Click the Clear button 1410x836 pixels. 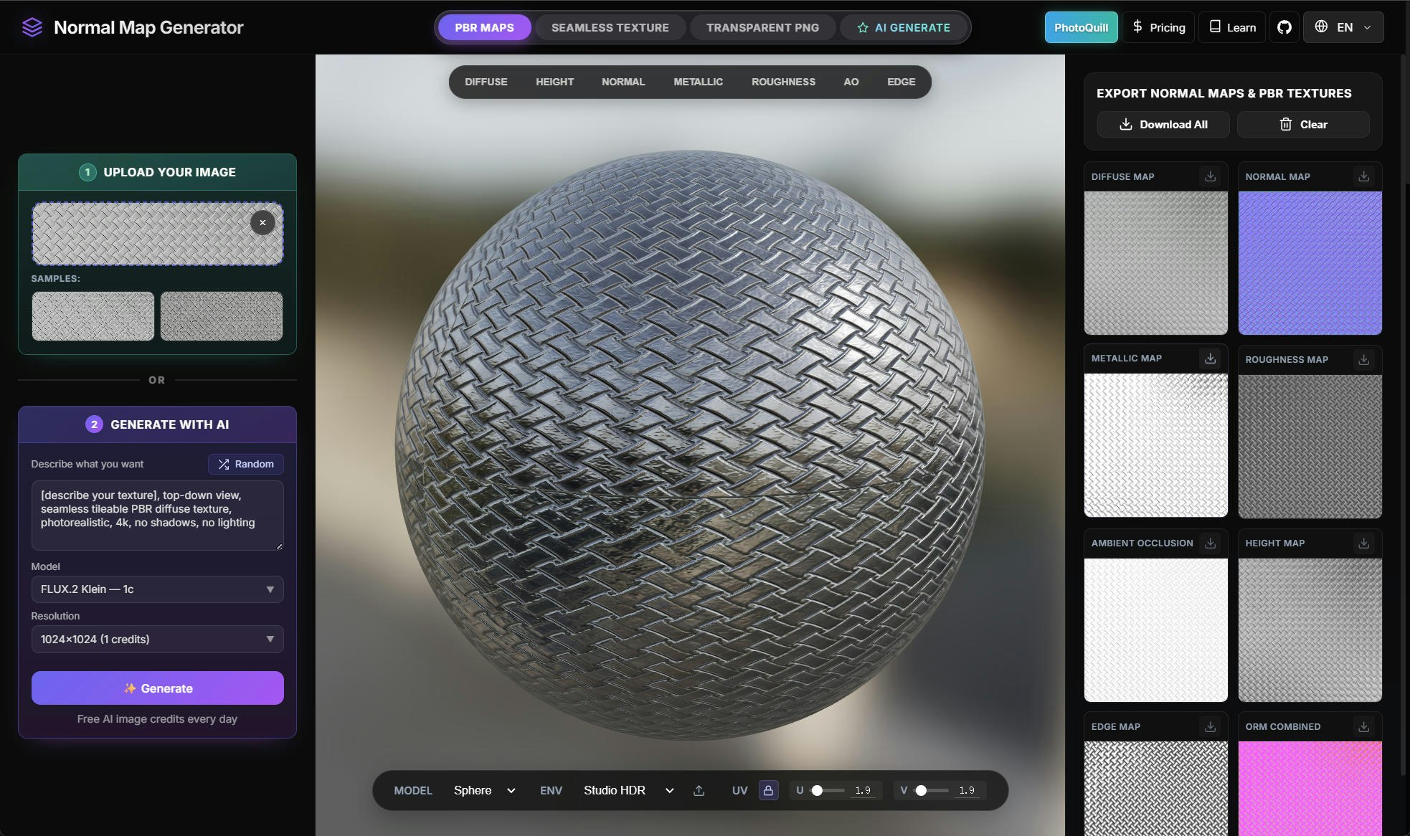click(x=1303, y=124)
